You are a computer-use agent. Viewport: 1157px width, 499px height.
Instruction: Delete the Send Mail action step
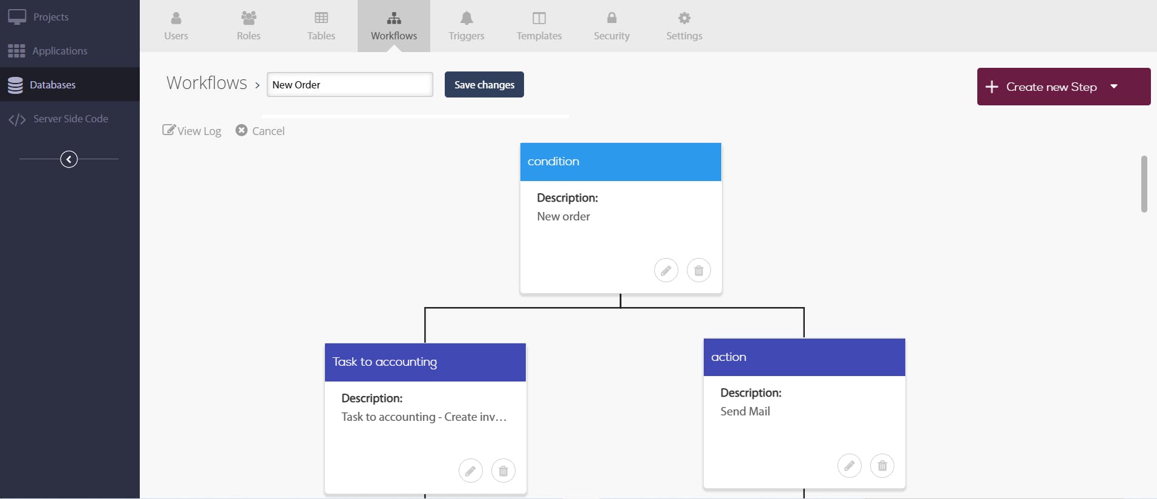point(882,466)
